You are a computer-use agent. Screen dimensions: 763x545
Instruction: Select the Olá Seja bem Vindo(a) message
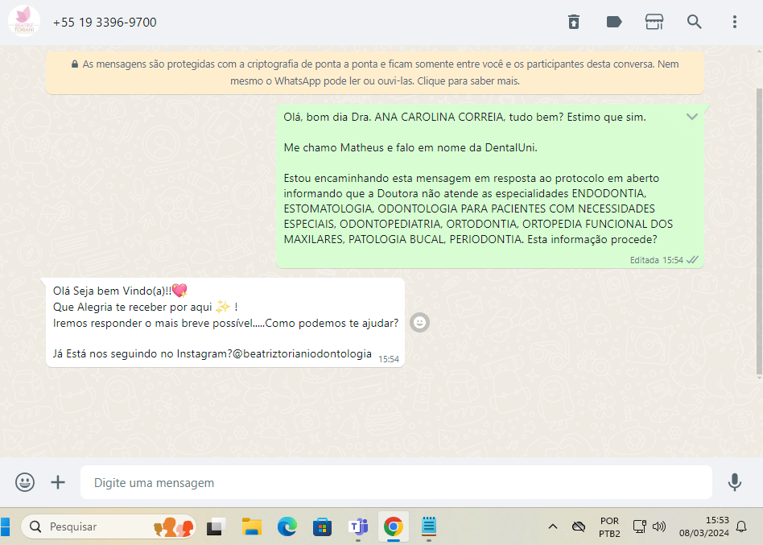point(225,322)
